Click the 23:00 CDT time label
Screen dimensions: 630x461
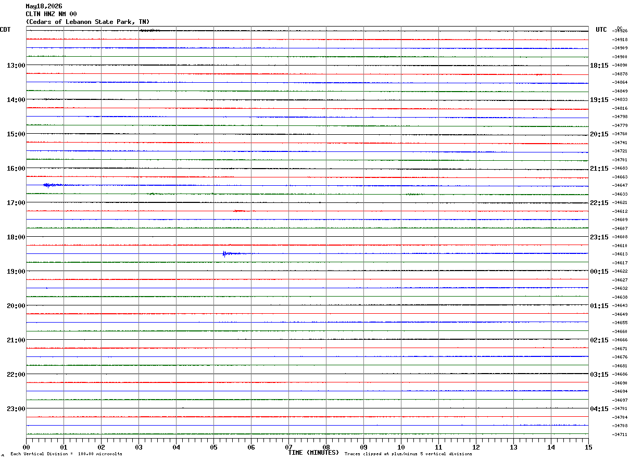pos(16,409)
